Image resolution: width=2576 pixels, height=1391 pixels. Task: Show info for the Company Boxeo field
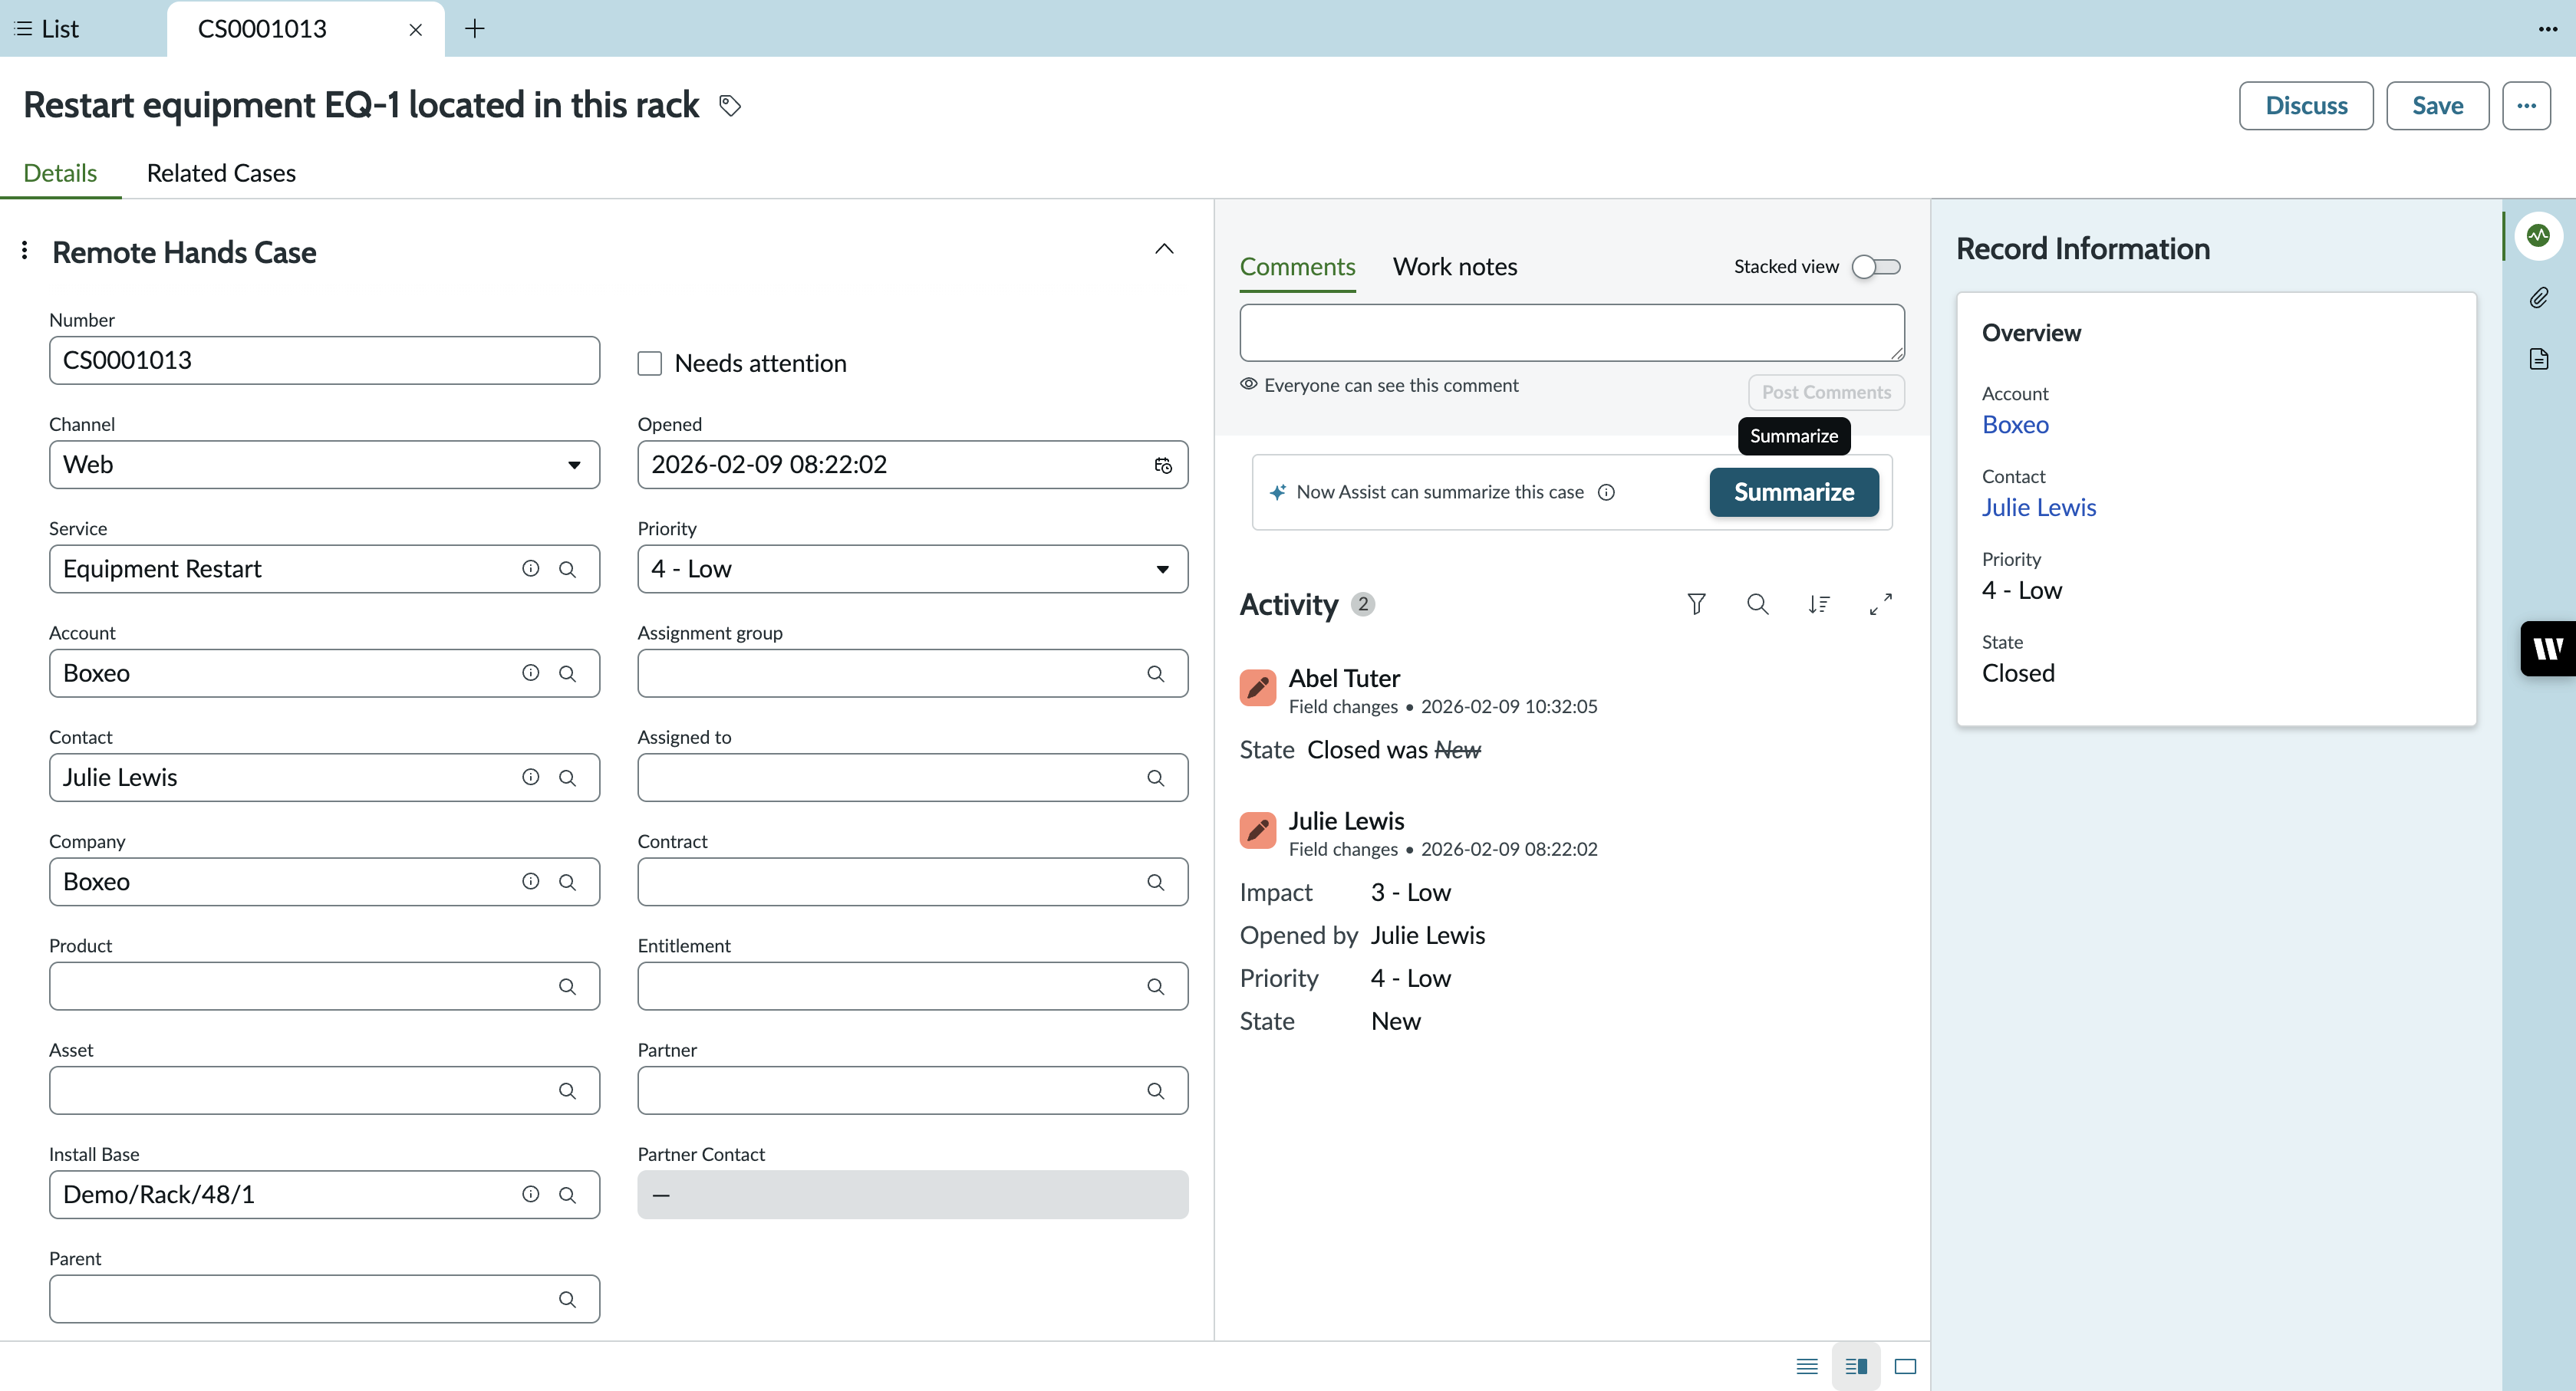[530, 881]
